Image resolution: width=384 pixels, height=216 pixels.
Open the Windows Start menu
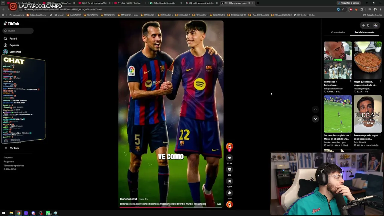(4, 213)
